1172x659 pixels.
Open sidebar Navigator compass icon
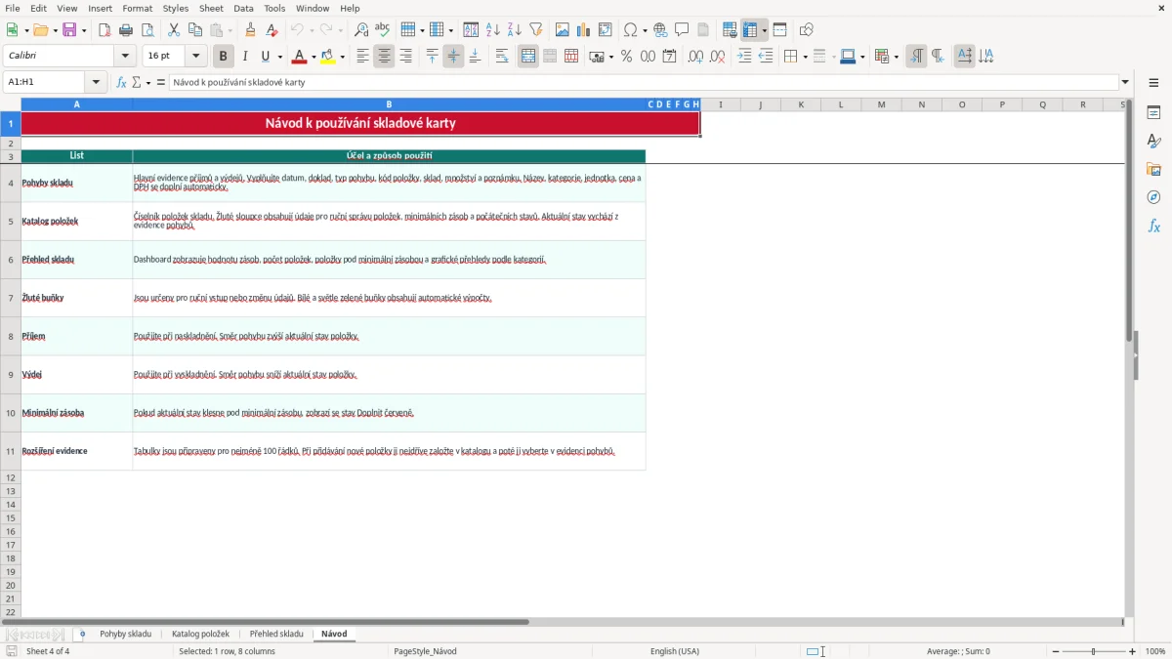(x=1153, y=197)
